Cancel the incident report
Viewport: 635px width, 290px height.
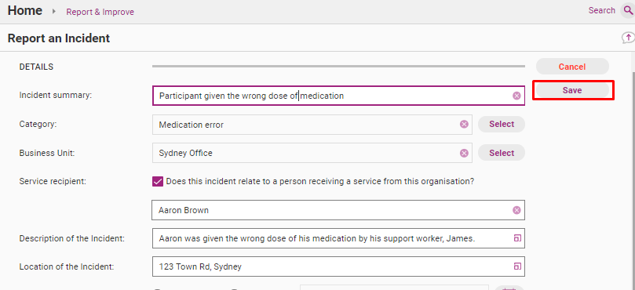pyautogui.click(x=572, y=67)
